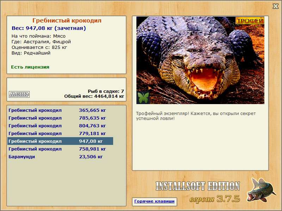Click the green butterfly icon on photo
This screenshot has height=211, width=282.
[x=143, y=97]
